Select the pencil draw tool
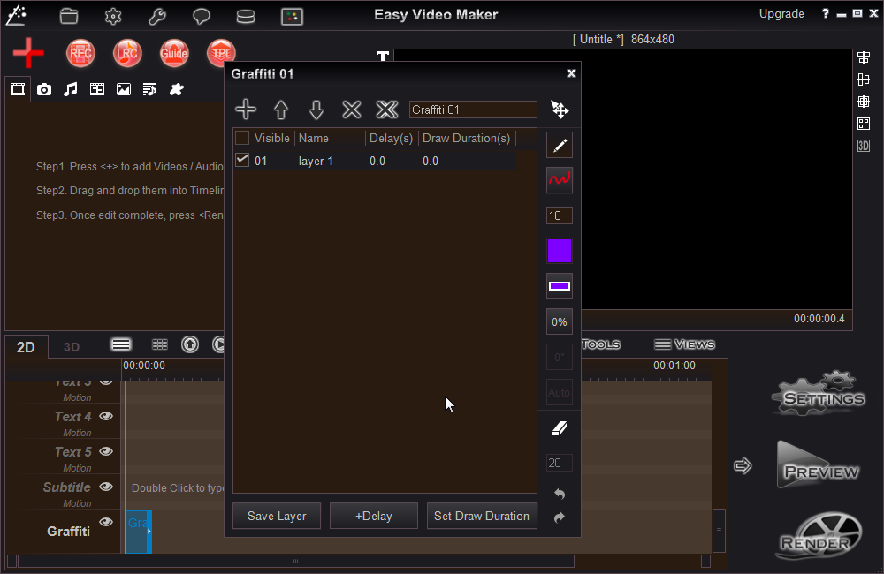Screen dimensions: 884x574 coord(560,146)
